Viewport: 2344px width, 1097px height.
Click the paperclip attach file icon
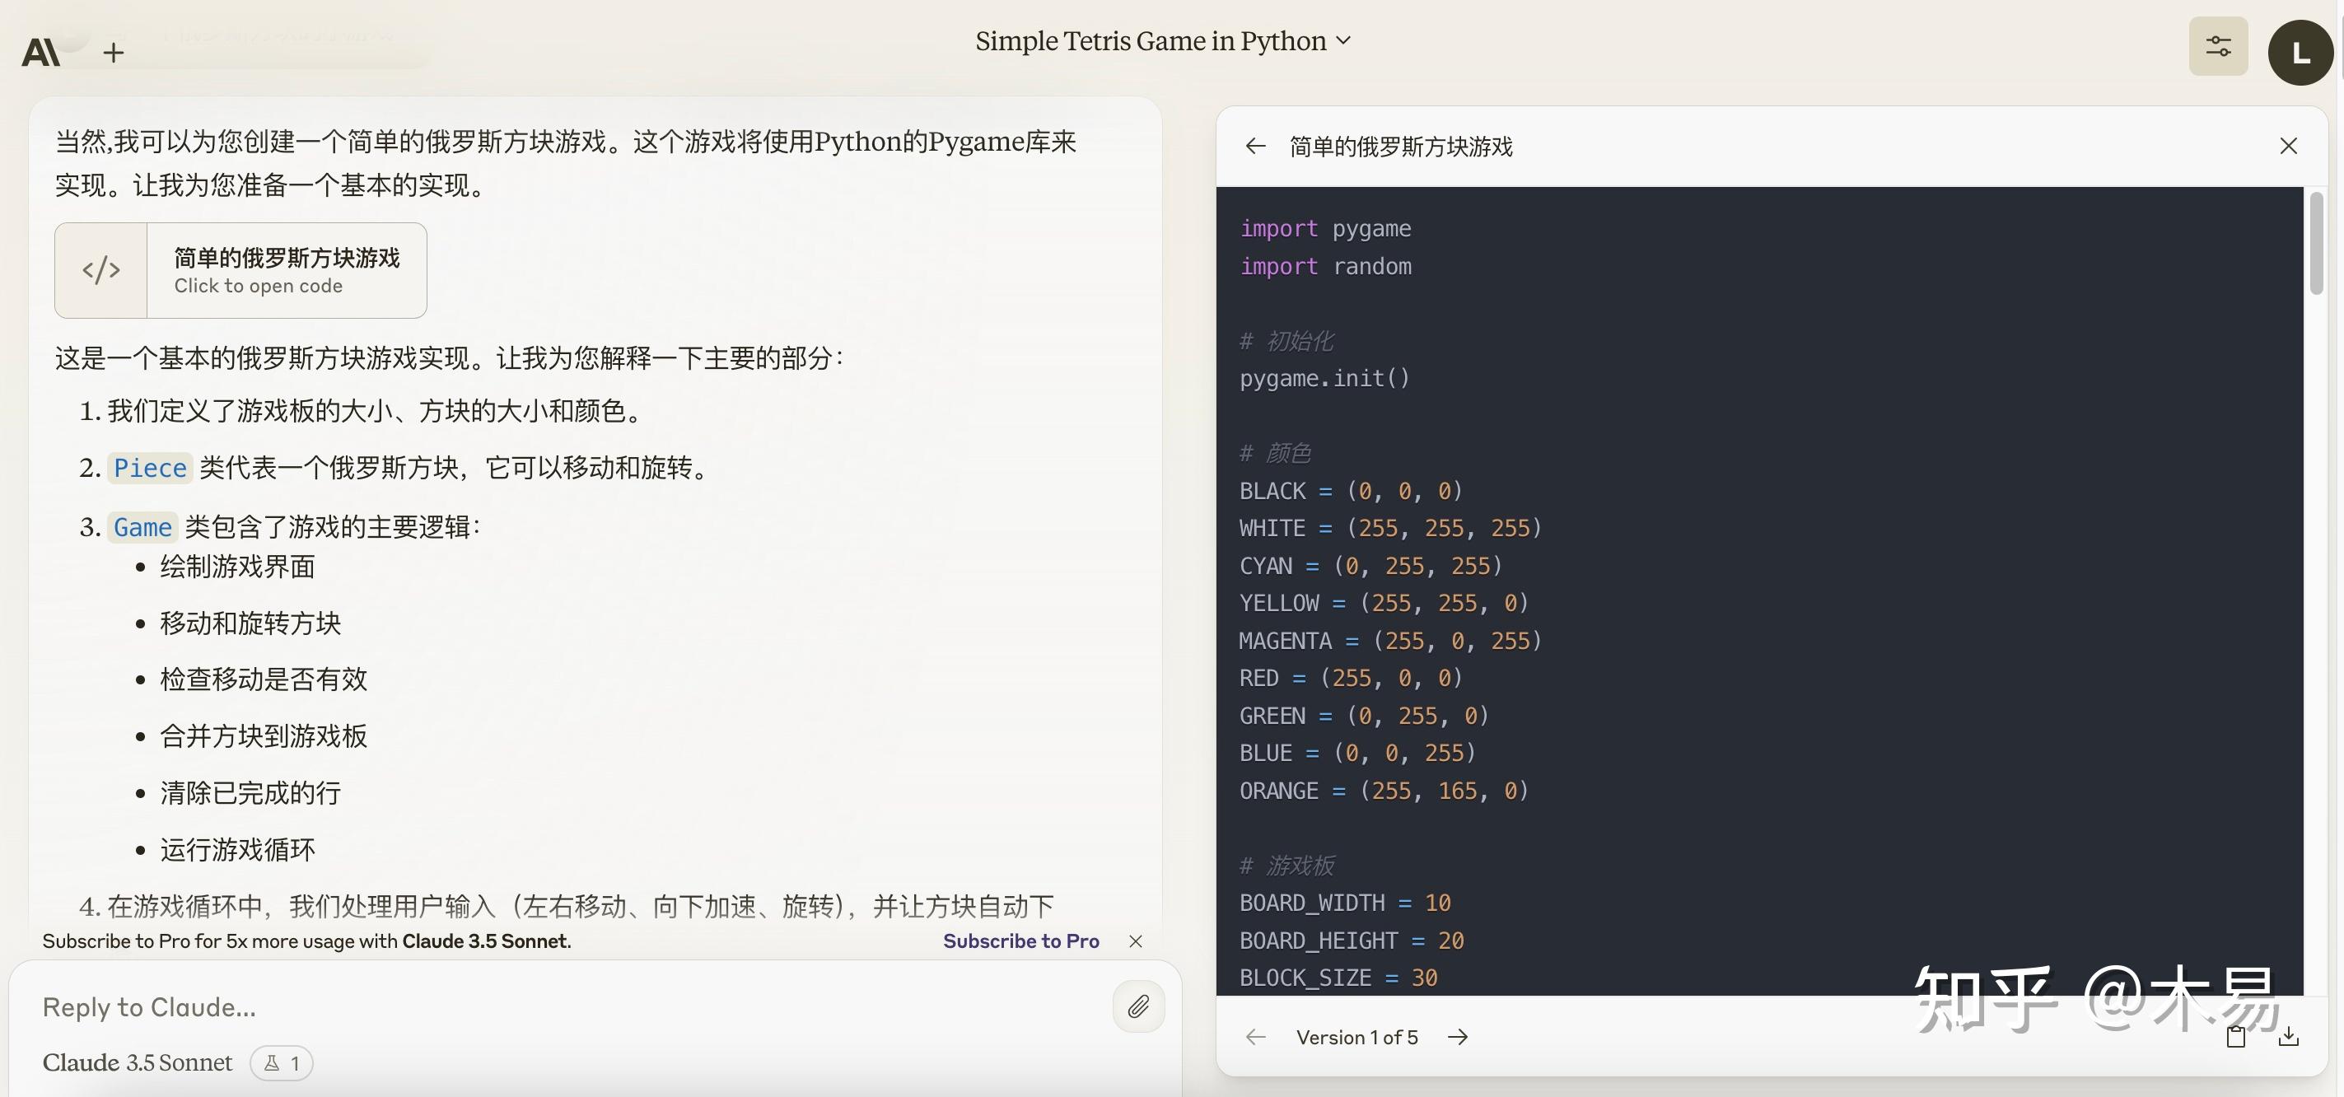(x=1137, y=1006)
